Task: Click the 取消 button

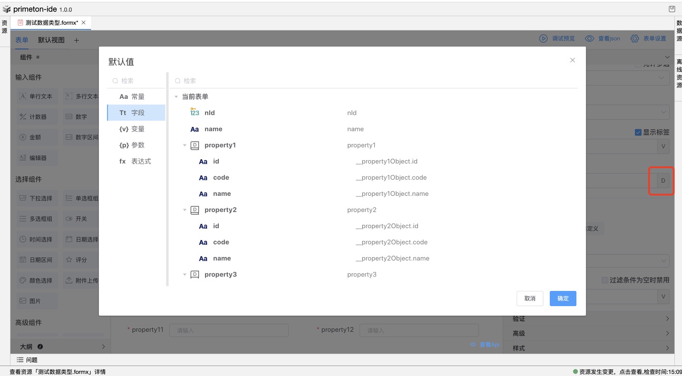Action: pos(530,299)
